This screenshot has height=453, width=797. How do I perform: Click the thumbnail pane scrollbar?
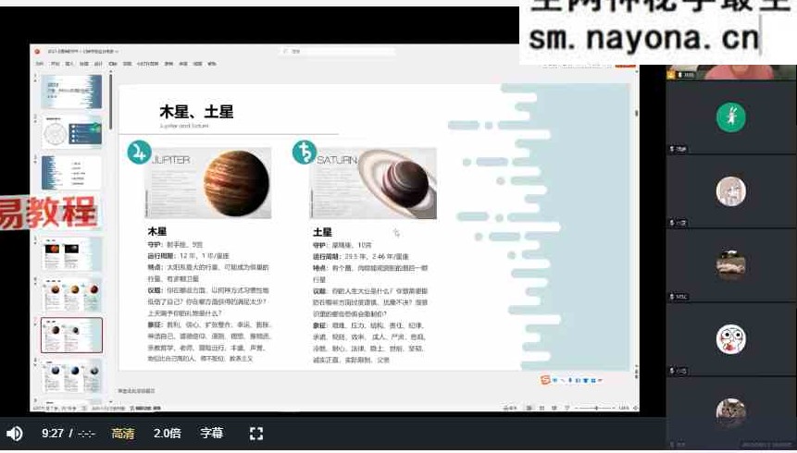tap(110, 102)
